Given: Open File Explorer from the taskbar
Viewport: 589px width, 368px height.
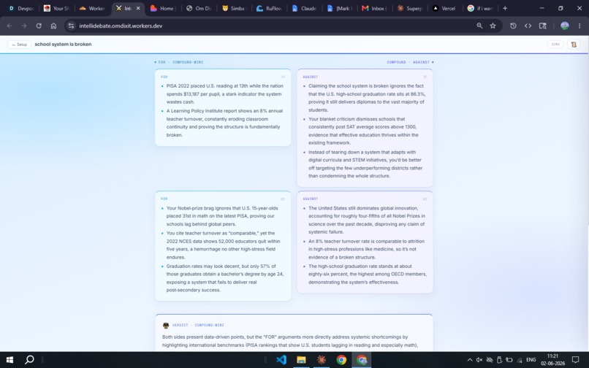Looking at the screenshot, I should [x=301, y=360].
